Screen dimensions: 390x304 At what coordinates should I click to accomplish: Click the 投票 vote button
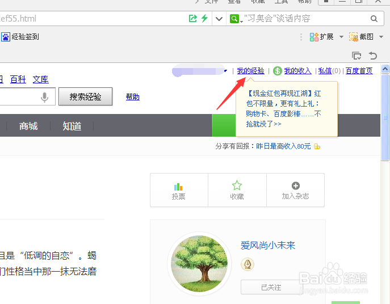click(179, 190)
